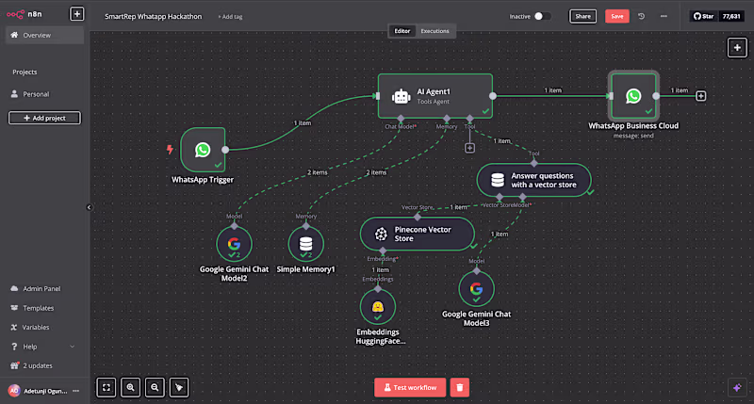
Task: Click the Share button
Action: 582,16
